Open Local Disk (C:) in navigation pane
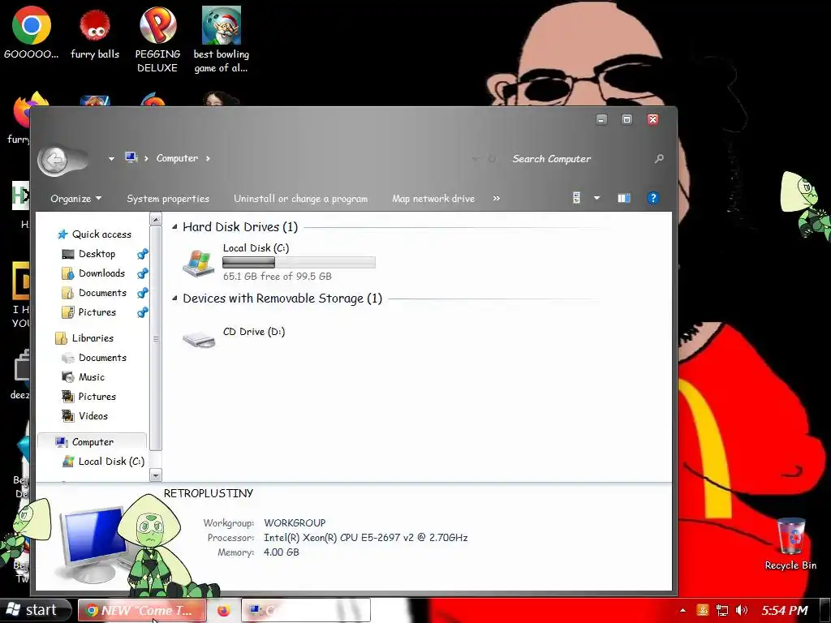Image resolution: width=831 pixels, height=623 pixels. [111, 462]
